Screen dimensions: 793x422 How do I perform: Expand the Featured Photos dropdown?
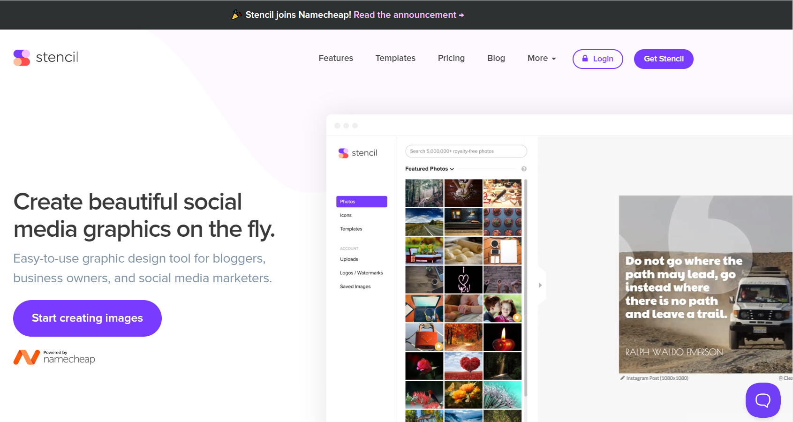430,169
